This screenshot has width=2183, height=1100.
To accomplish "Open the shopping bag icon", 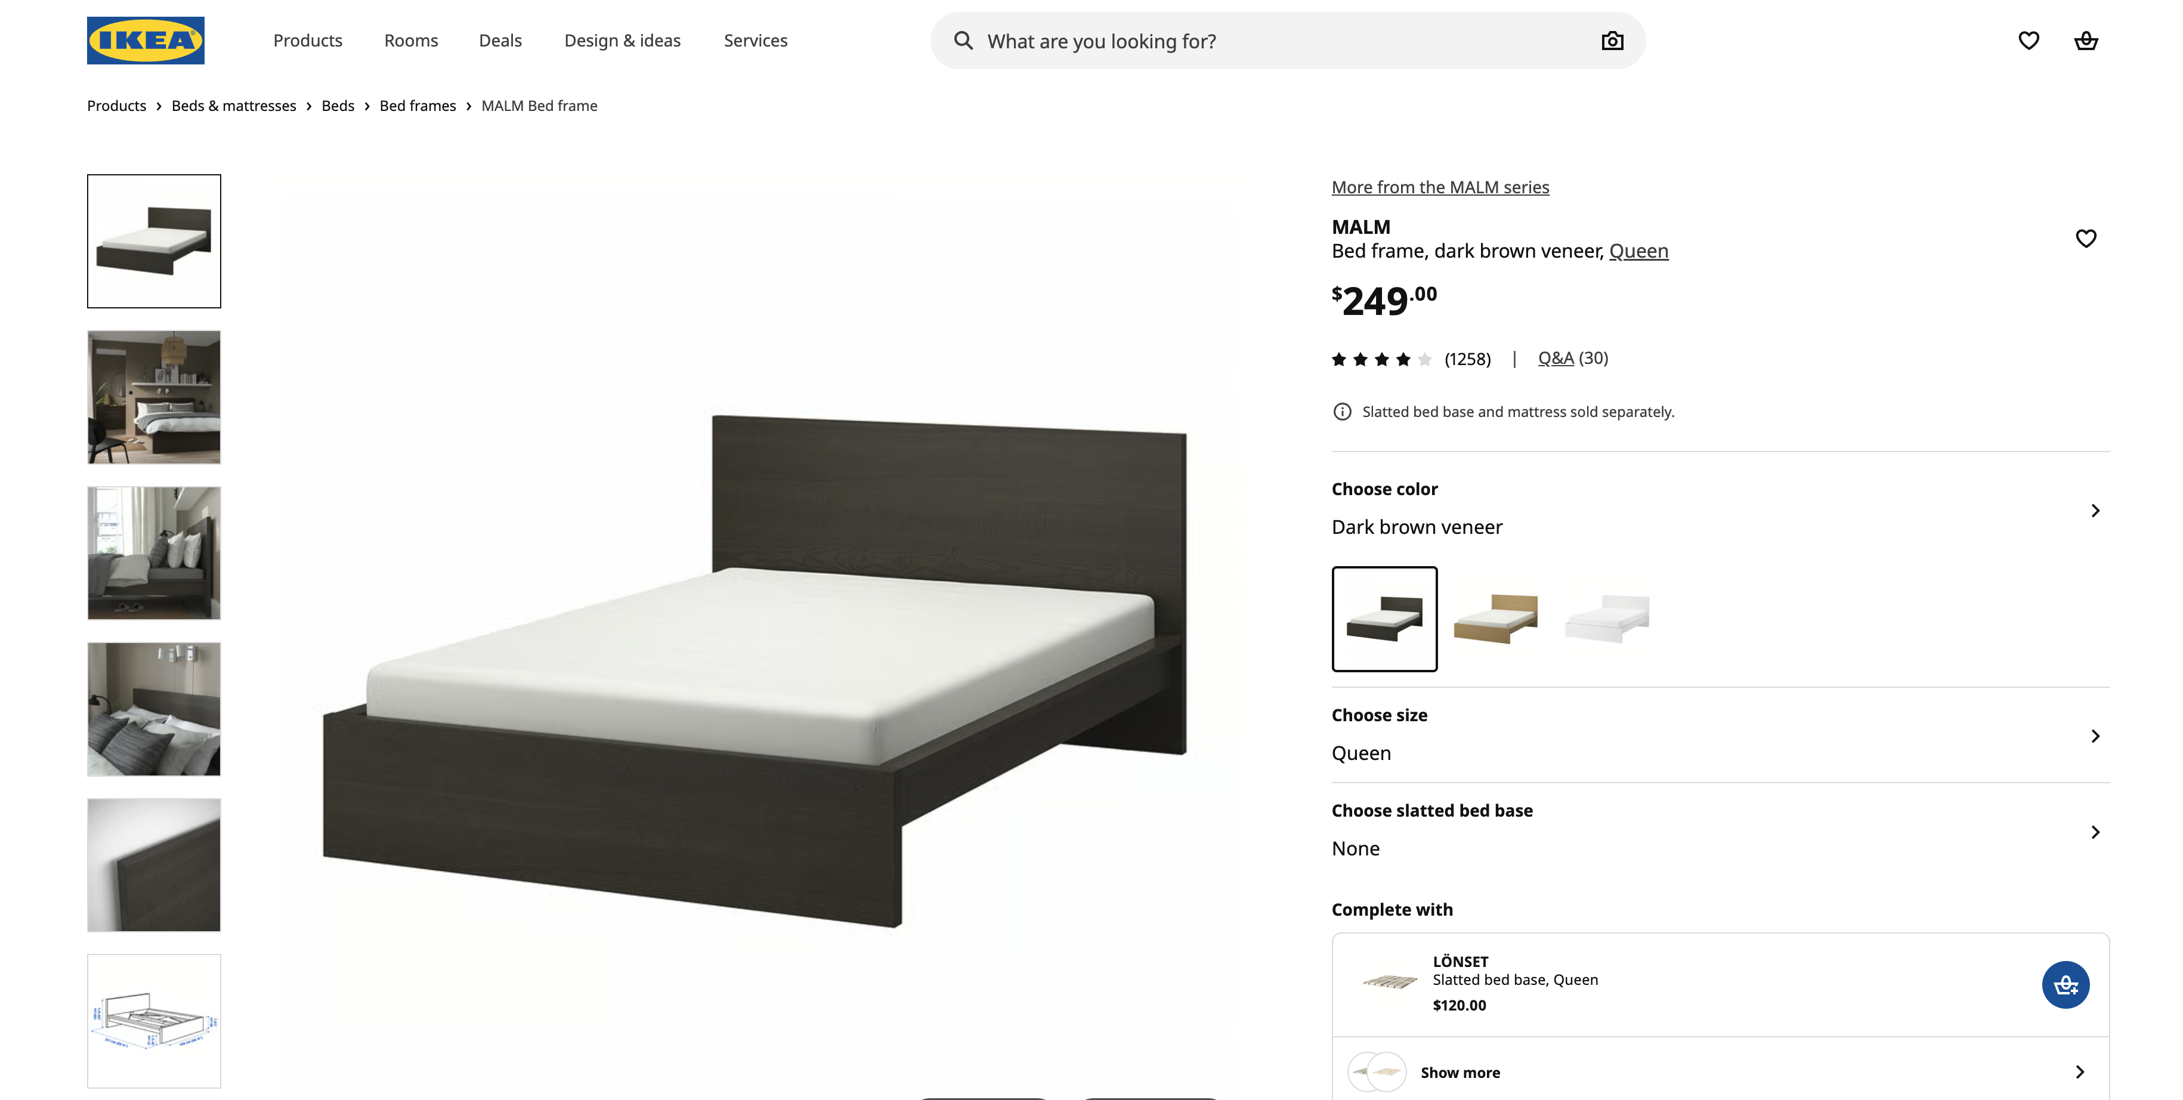I will pos(2086,41).
